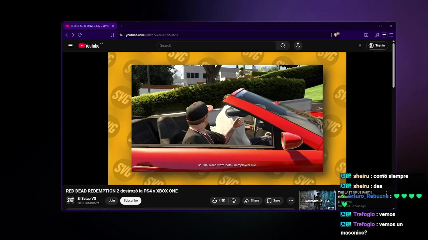Sign in to YouTube
This screenshot has width=428, height=240.
click(377, 46)
